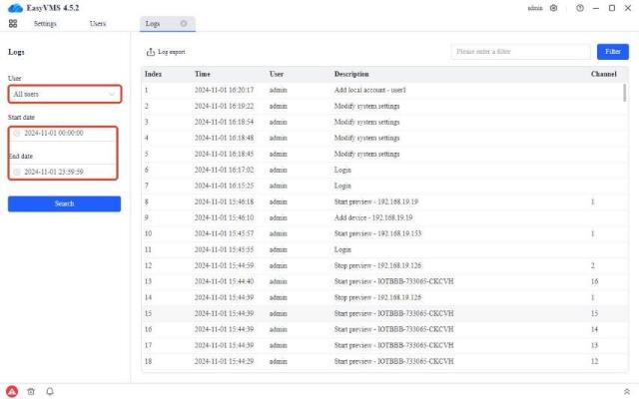The image size is (639, 399).
Task: Open the notification bell icon
Action: pos(49,391)
